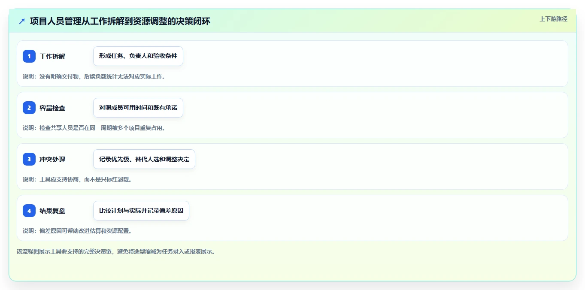This screenshot has height=290, width=585.
Task: Click the 记录优先级、替代人选和调整决定 box
Action: pos(144,159)
